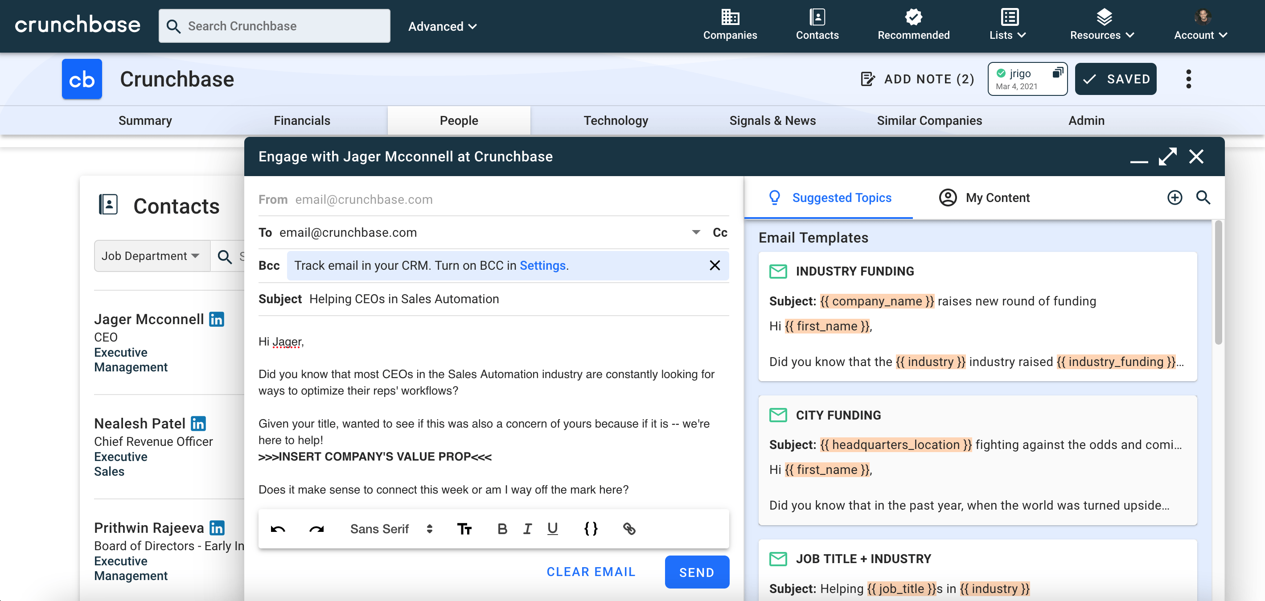Click the SEND button

(696, 572)
